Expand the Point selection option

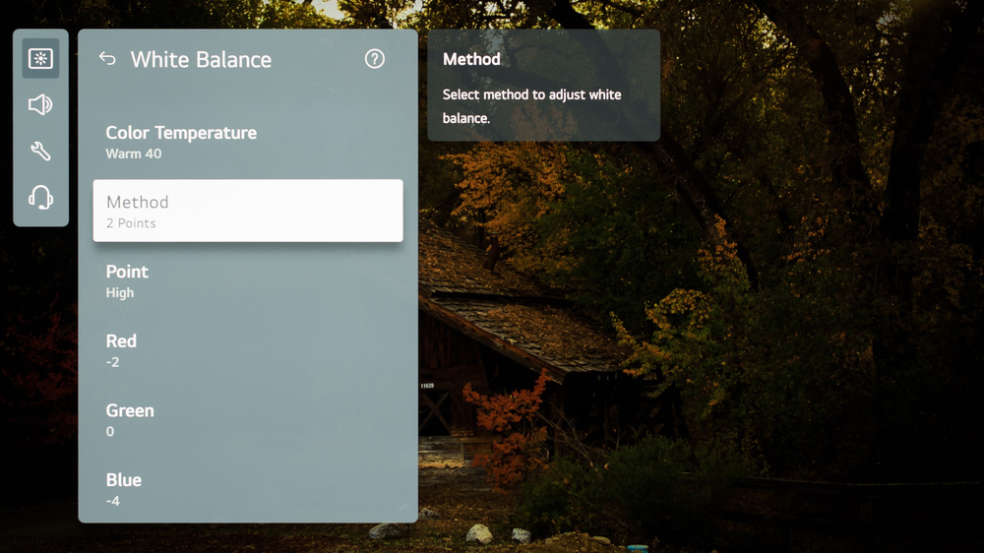pyautogui.click(x=127, y=272)
